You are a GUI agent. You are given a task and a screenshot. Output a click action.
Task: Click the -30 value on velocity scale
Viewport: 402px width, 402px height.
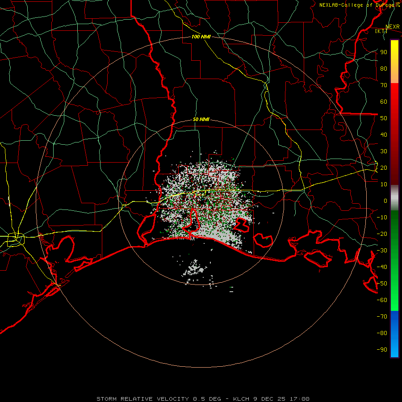point(382,251)
